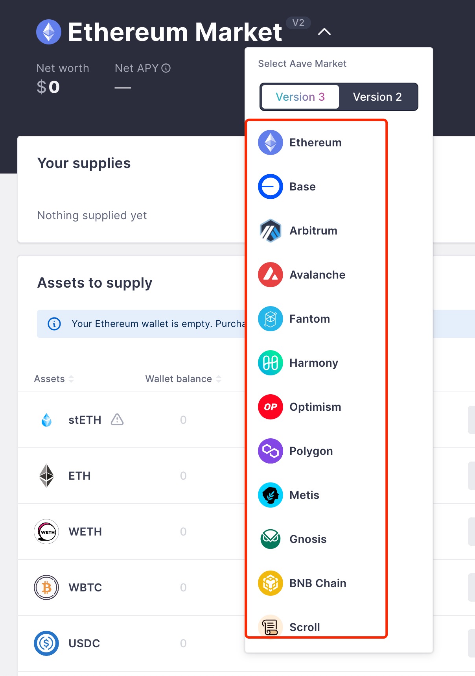Viewport: 475px width, 676px height.
Task: Open the USDC asset row
Action: (84, 643)
